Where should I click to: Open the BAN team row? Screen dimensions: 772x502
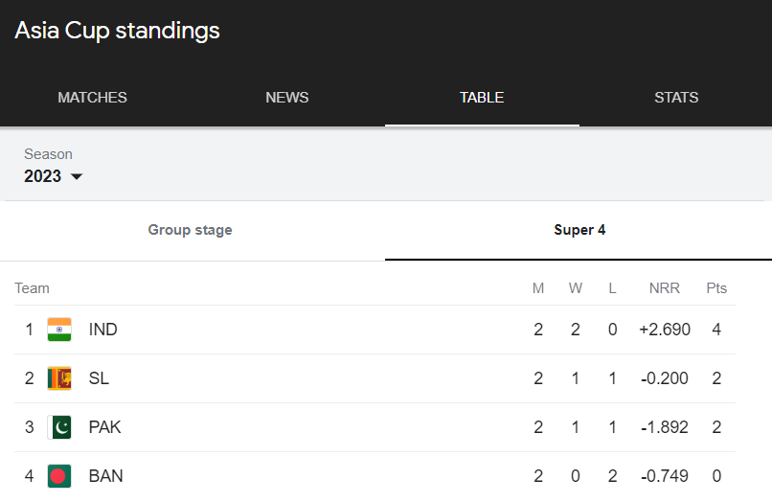pyautogui.click(x=375, y=476)
